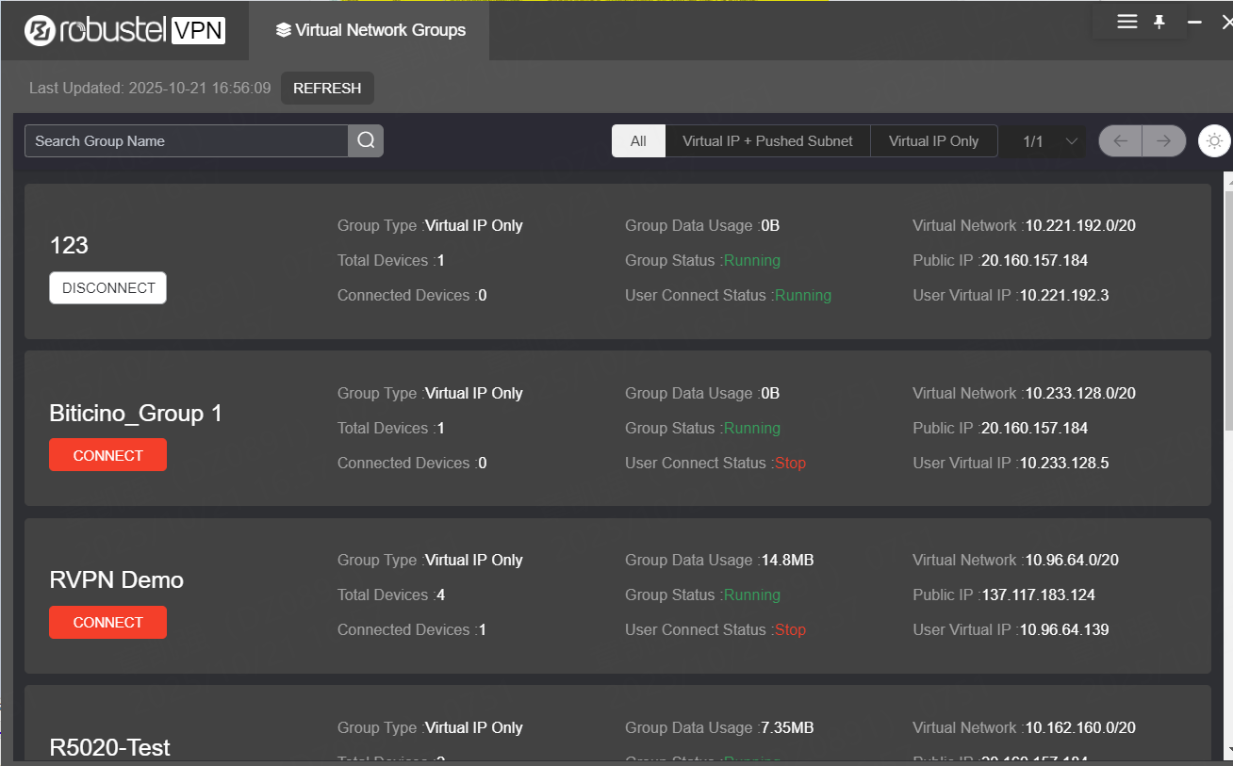The width and height of the screenshot is (1233, 766).
Task: Filter by Virtual IP Only
Action: [x=933, y=141]
